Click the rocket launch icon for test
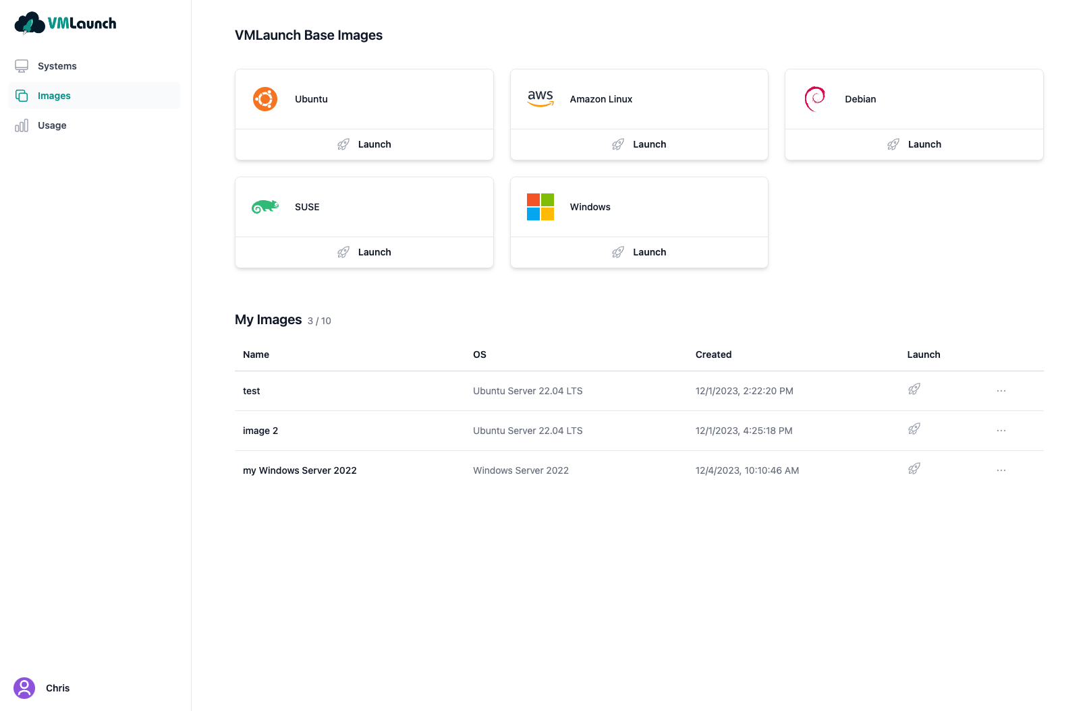This screenshot has width=1085, height=711. [914, 390]
